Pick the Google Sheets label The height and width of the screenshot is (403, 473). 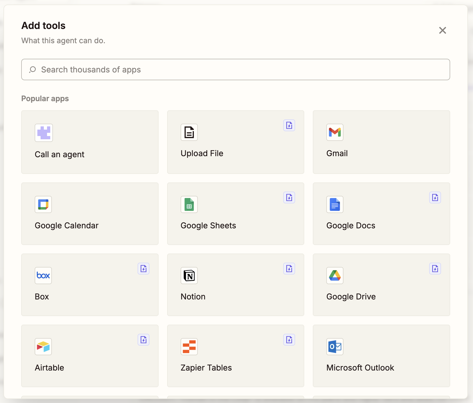[x=208, y=226]
